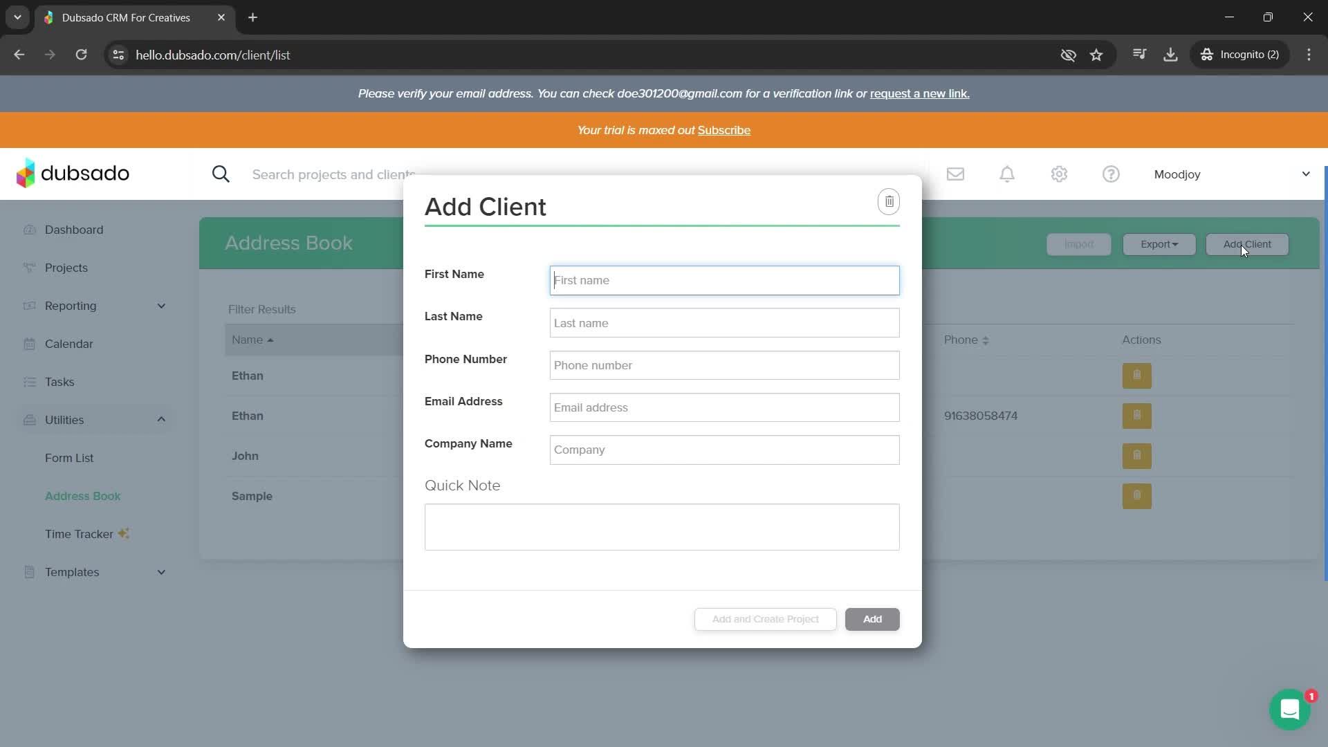This screenshot has height=747, width=1328.
Task: Click the Dashboard sidebar icon
Action: click(29, 230)
